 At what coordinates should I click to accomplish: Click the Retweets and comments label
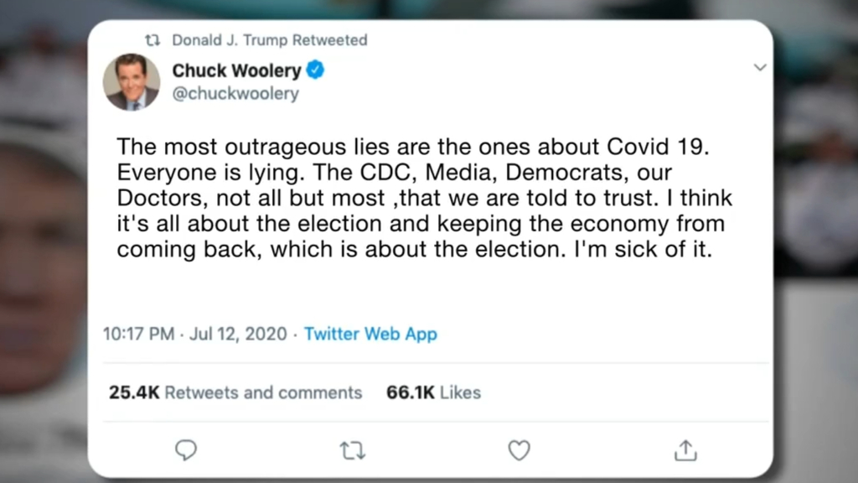(263, 392)
